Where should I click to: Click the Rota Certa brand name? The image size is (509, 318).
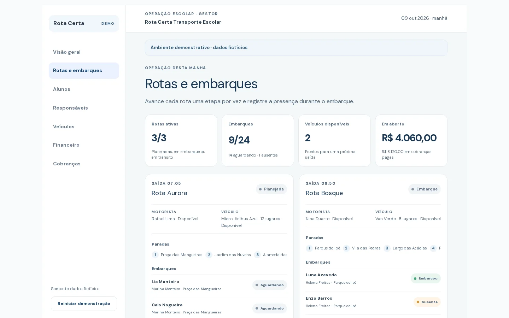69,23
